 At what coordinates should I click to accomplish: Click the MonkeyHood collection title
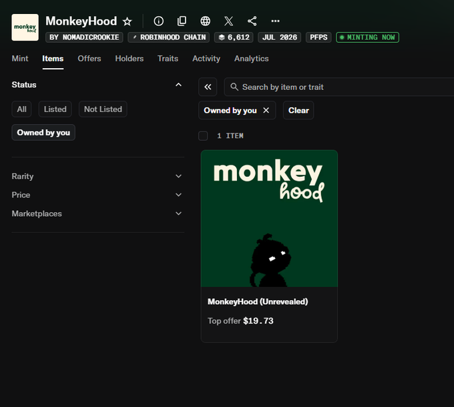[81, 21]
